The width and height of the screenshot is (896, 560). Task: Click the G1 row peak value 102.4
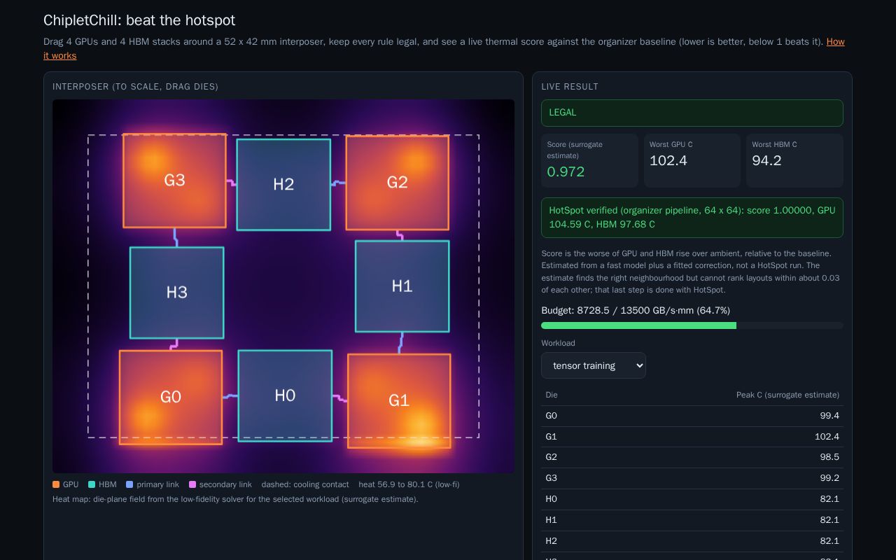tap(827, 437)
